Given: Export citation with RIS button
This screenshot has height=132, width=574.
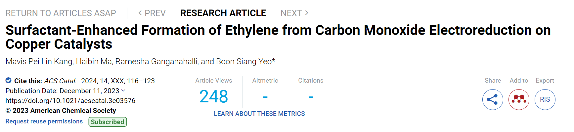Looking at the screenshot, I should coord(545,99).
